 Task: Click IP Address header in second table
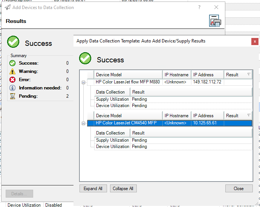coord(208,116)
